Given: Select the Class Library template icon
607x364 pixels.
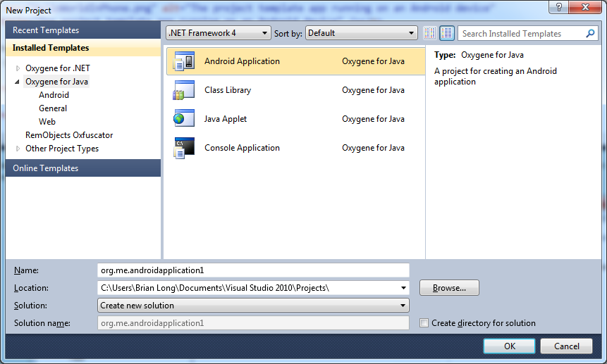Looking at the screenshot, I should 184,90.
